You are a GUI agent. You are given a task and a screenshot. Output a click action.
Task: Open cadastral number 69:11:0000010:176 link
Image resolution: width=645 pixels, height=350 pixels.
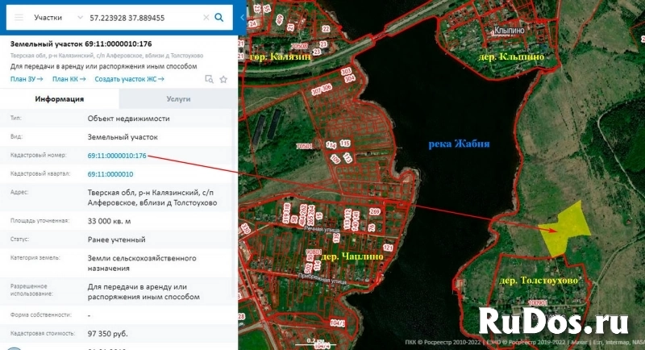click(117, 156)
